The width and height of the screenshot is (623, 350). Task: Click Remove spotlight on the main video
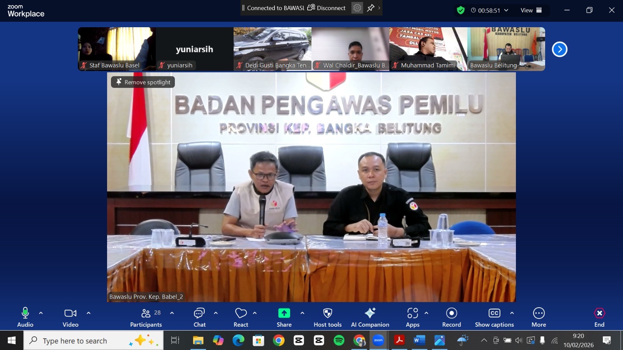click(x=143, y=82)
